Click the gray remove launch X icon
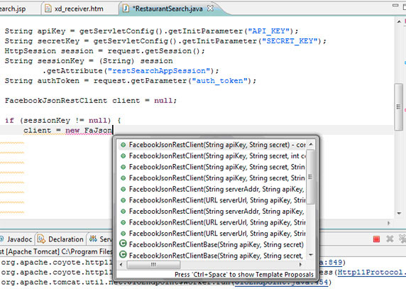406x289 pixels. [390, 239]
